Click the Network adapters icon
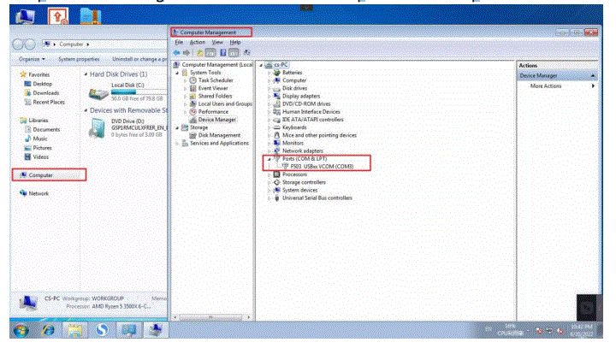Viewport: 616px width, 354px height. pos(276,151)
